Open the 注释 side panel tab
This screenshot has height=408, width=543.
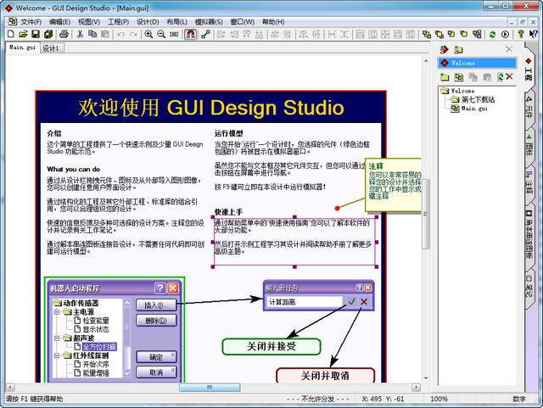(529, 183)
